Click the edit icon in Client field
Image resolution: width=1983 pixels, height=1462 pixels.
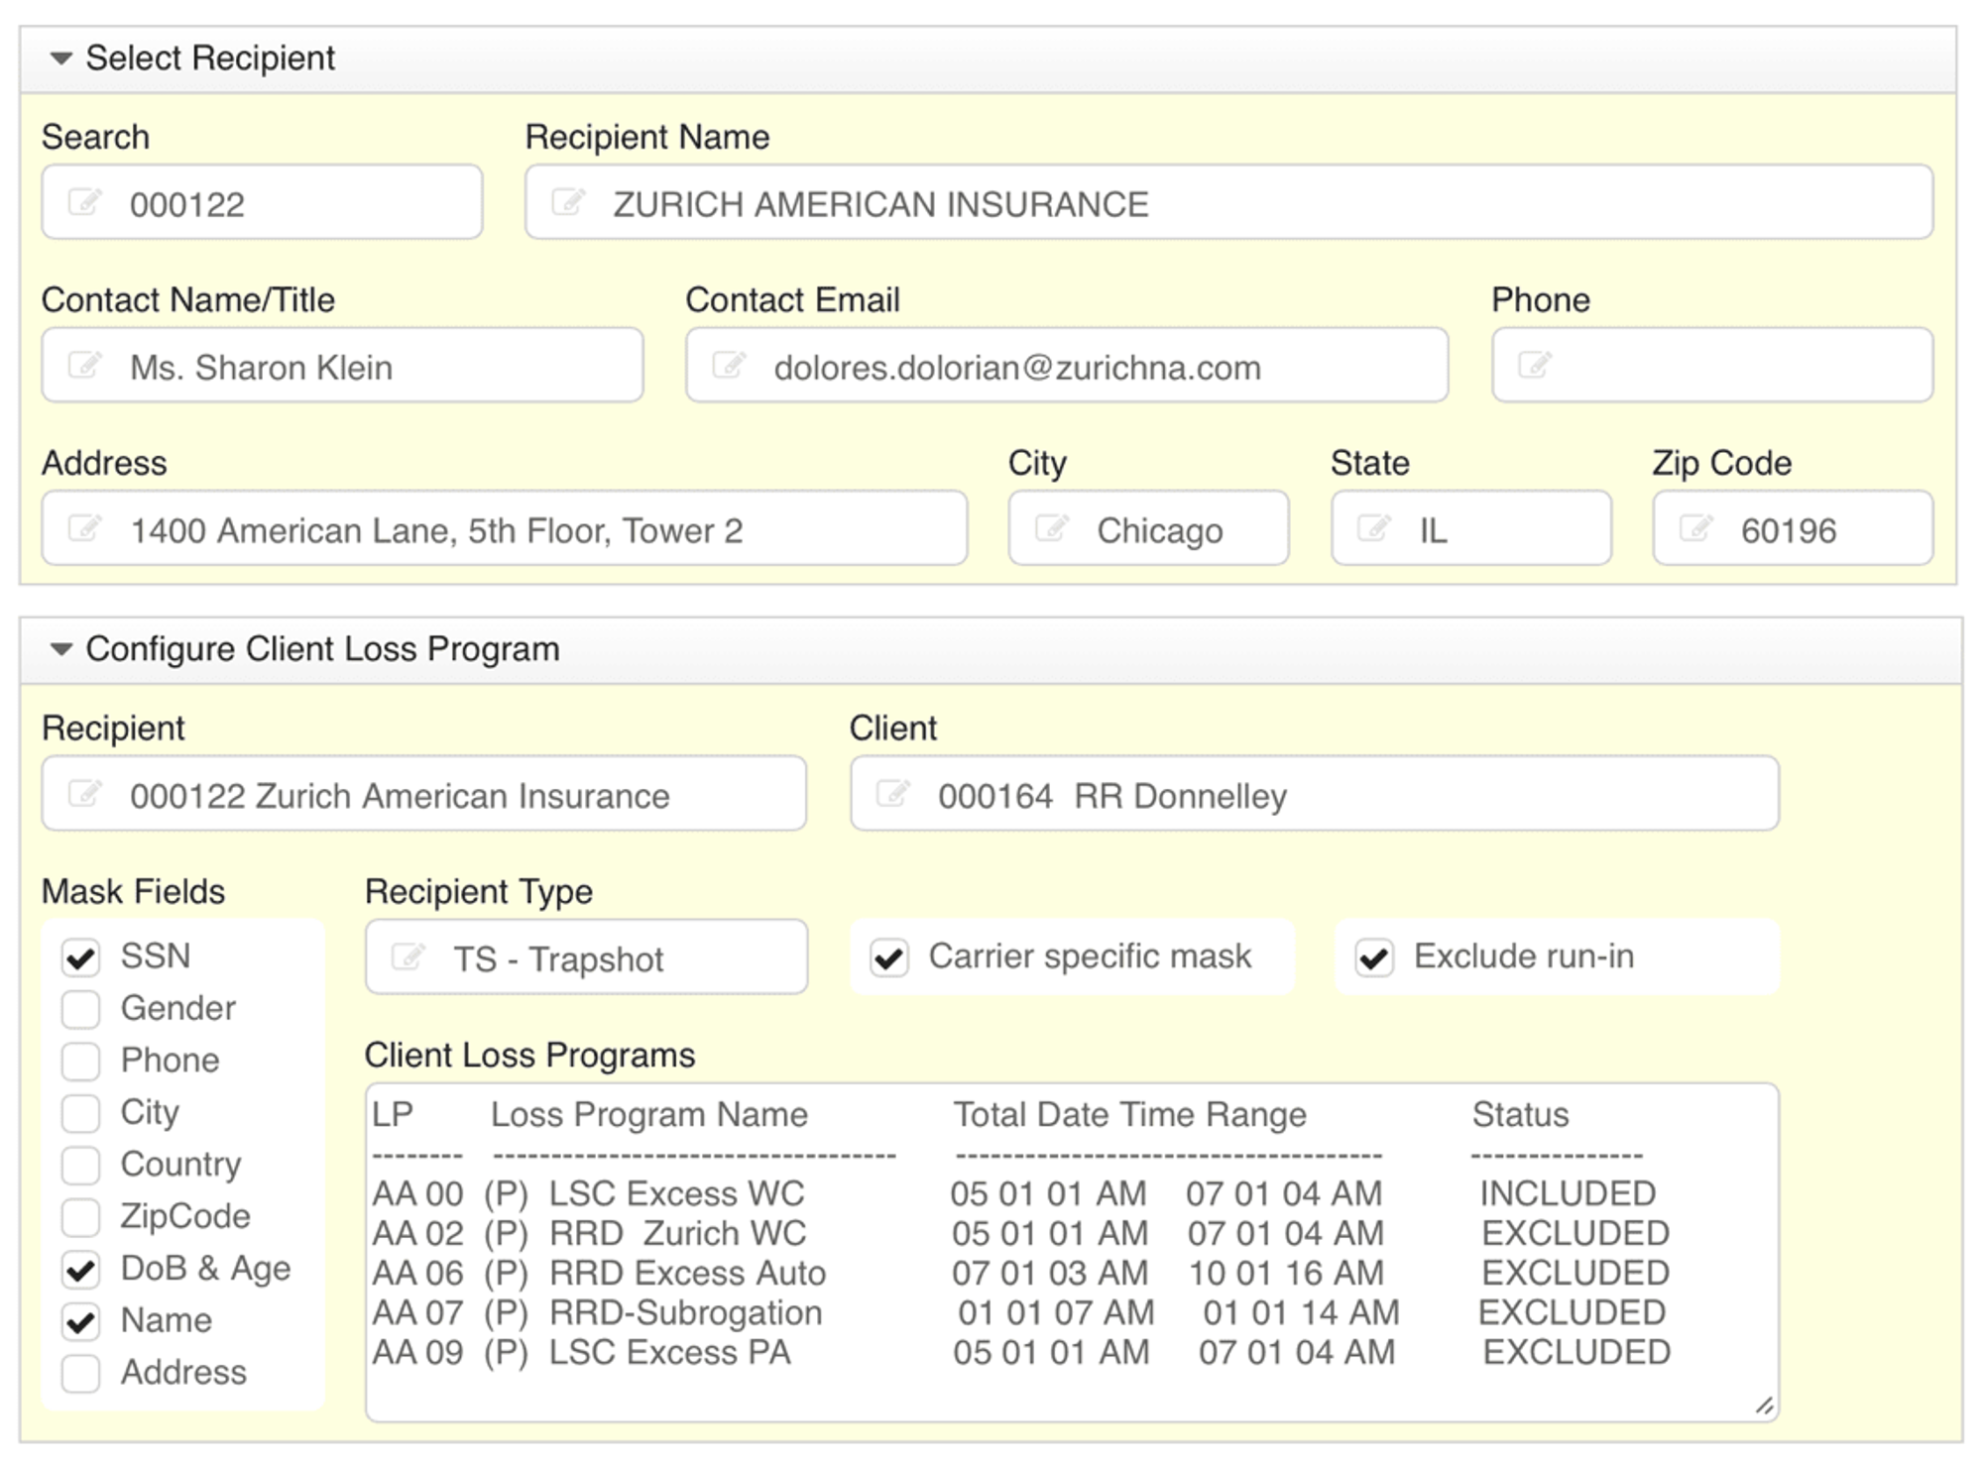point(892,793)
